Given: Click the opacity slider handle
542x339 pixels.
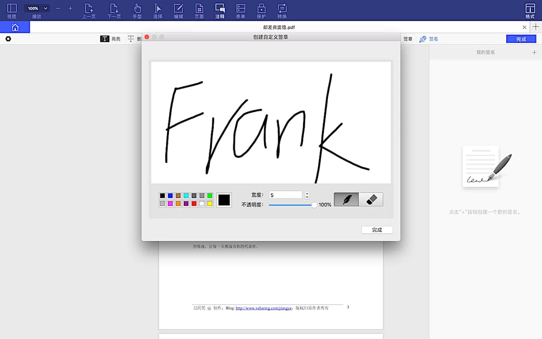Looking at the screenshot, I should (314, 205).
